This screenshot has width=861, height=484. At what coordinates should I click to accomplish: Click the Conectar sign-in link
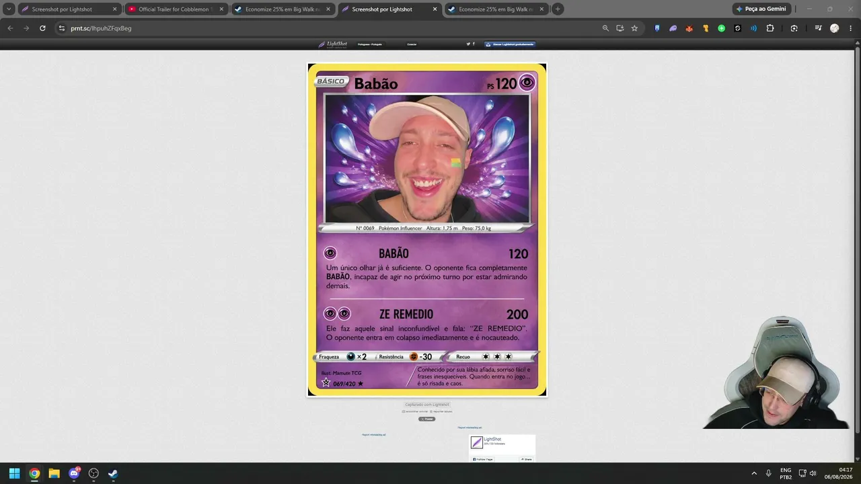[x=412, y=44]
